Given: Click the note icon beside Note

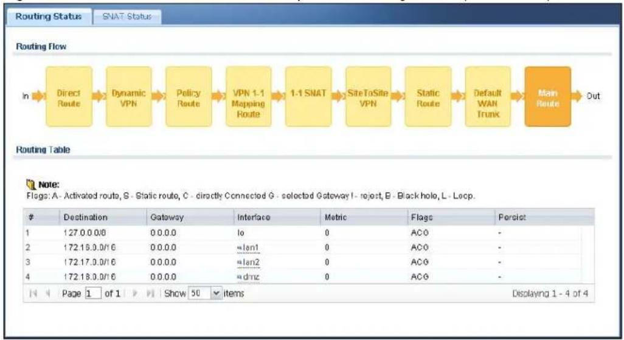Looking at the screenshot, I should (30, 184).
